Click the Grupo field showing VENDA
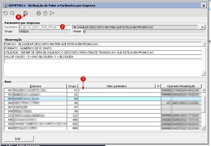 point(45,32)
